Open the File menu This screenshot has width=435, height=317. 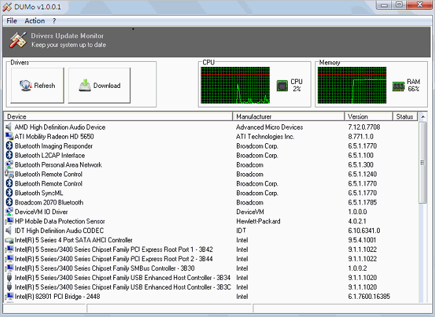click(x=12, y=21)
